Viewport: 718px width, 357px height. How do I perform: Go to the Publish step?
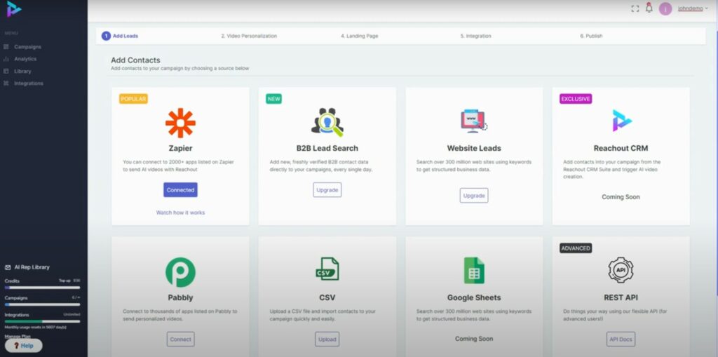pos(591,36)
